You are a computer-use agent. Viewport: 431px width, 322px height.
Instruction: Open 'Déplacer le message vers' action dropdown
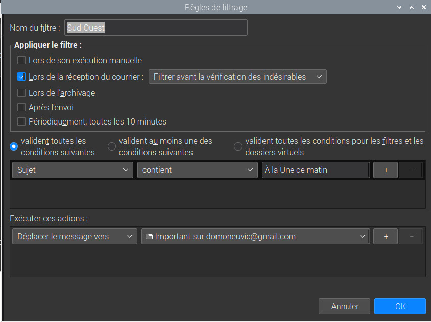click(x=74, y=236)
